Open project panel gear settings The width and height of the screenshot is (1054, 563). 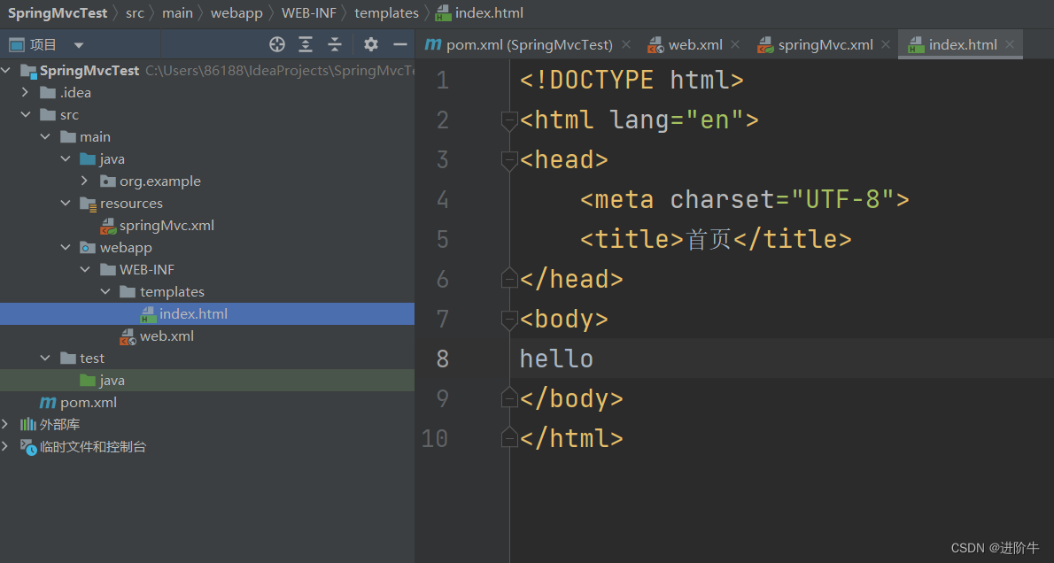(x=371, y=44)
